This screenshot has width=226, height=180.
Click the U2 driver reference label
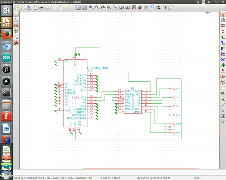[x=133, y=89]
